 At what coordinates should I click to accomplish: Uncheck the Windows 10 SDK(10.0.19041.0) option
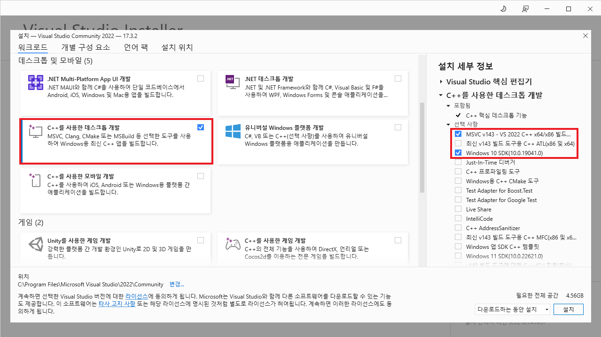pyautogui.click(x=458, y=153)
